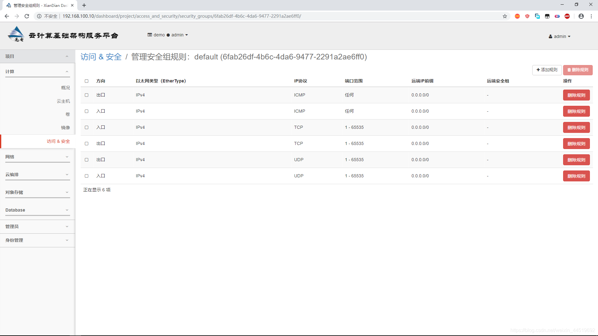The height and width of the screenshot is (336, 598).
Task: Delete the 出口 ICMP rule
Action: click(x=576, y=95)
